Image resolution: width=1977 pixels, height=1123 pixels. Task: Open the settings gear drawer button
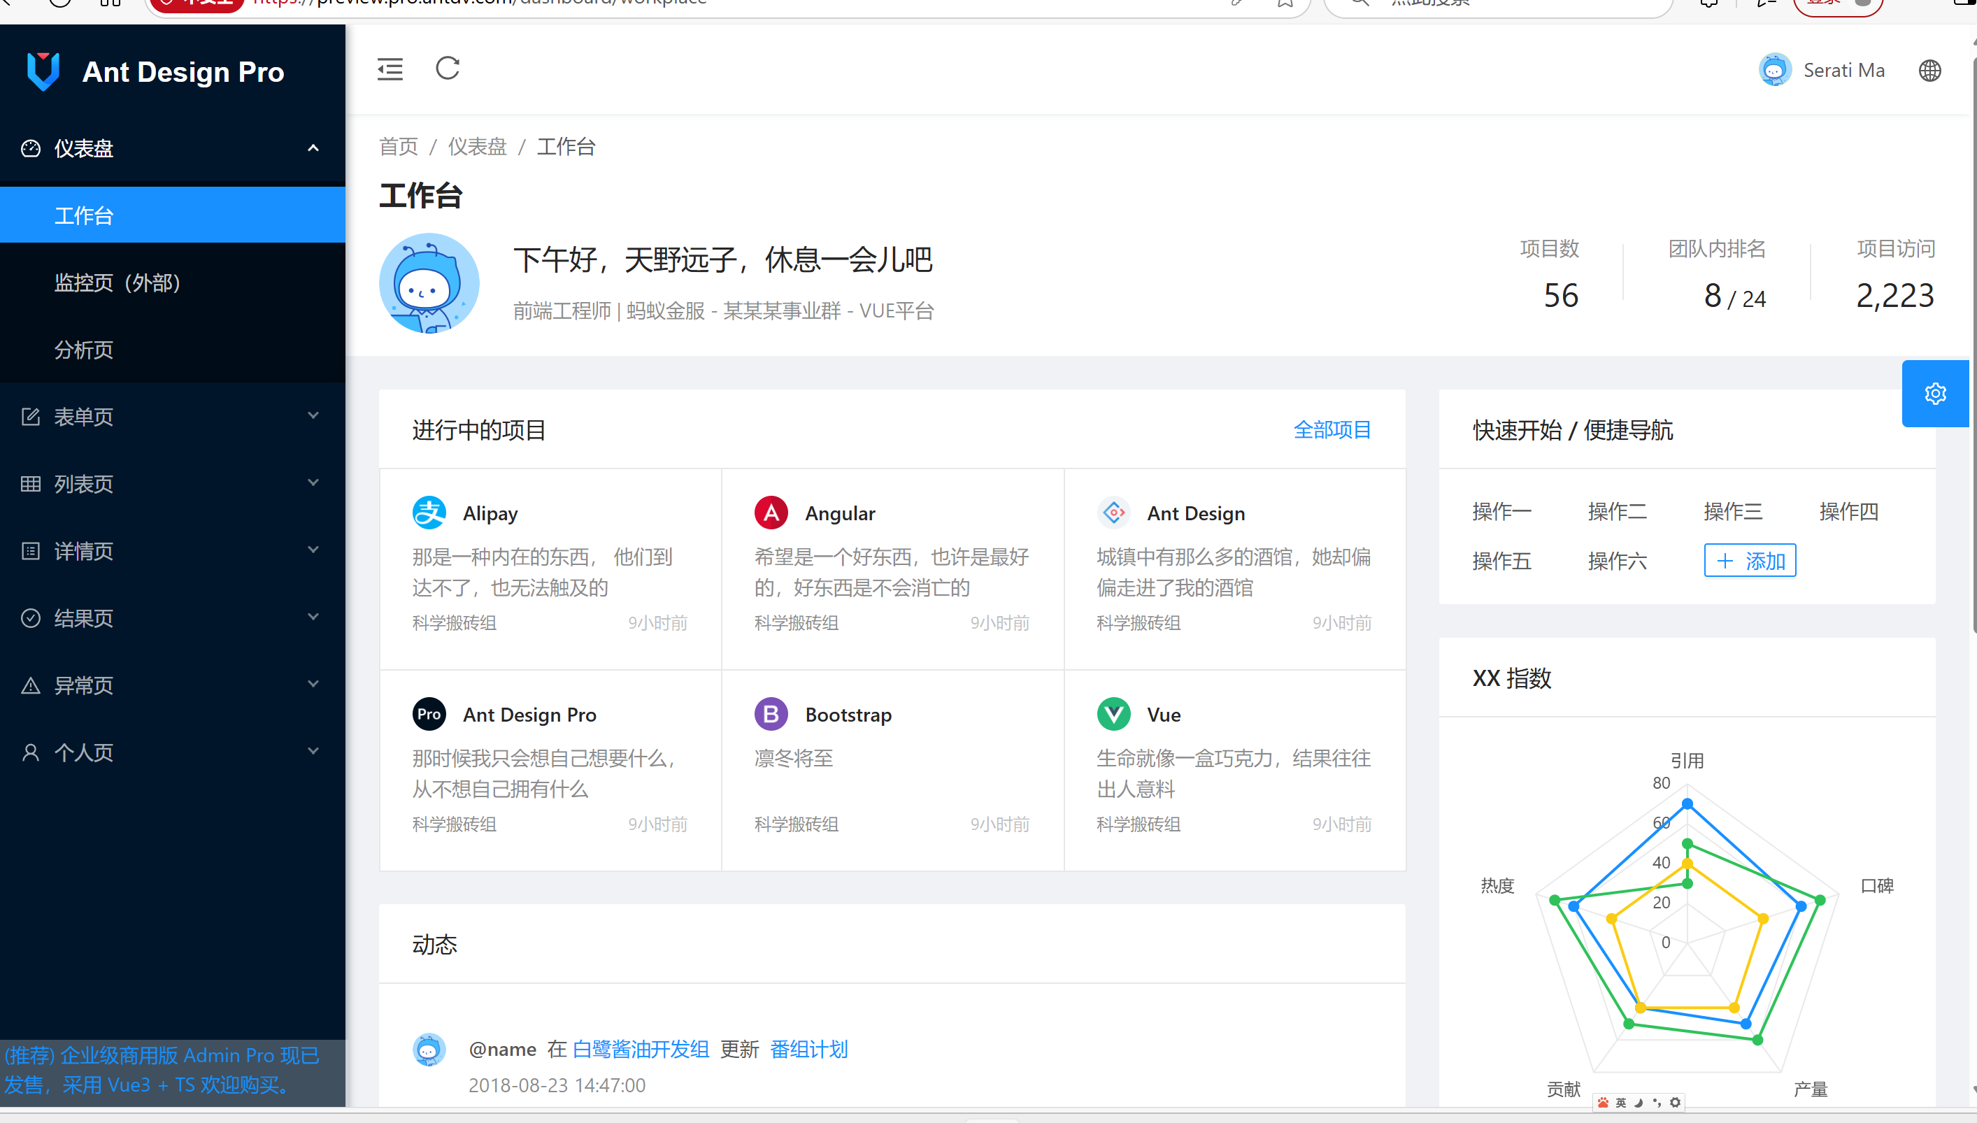point(1934,394)
